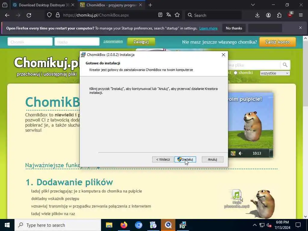
Task: Click the Moja piosenka.mp3 file icon
Action: pos(237,199)
